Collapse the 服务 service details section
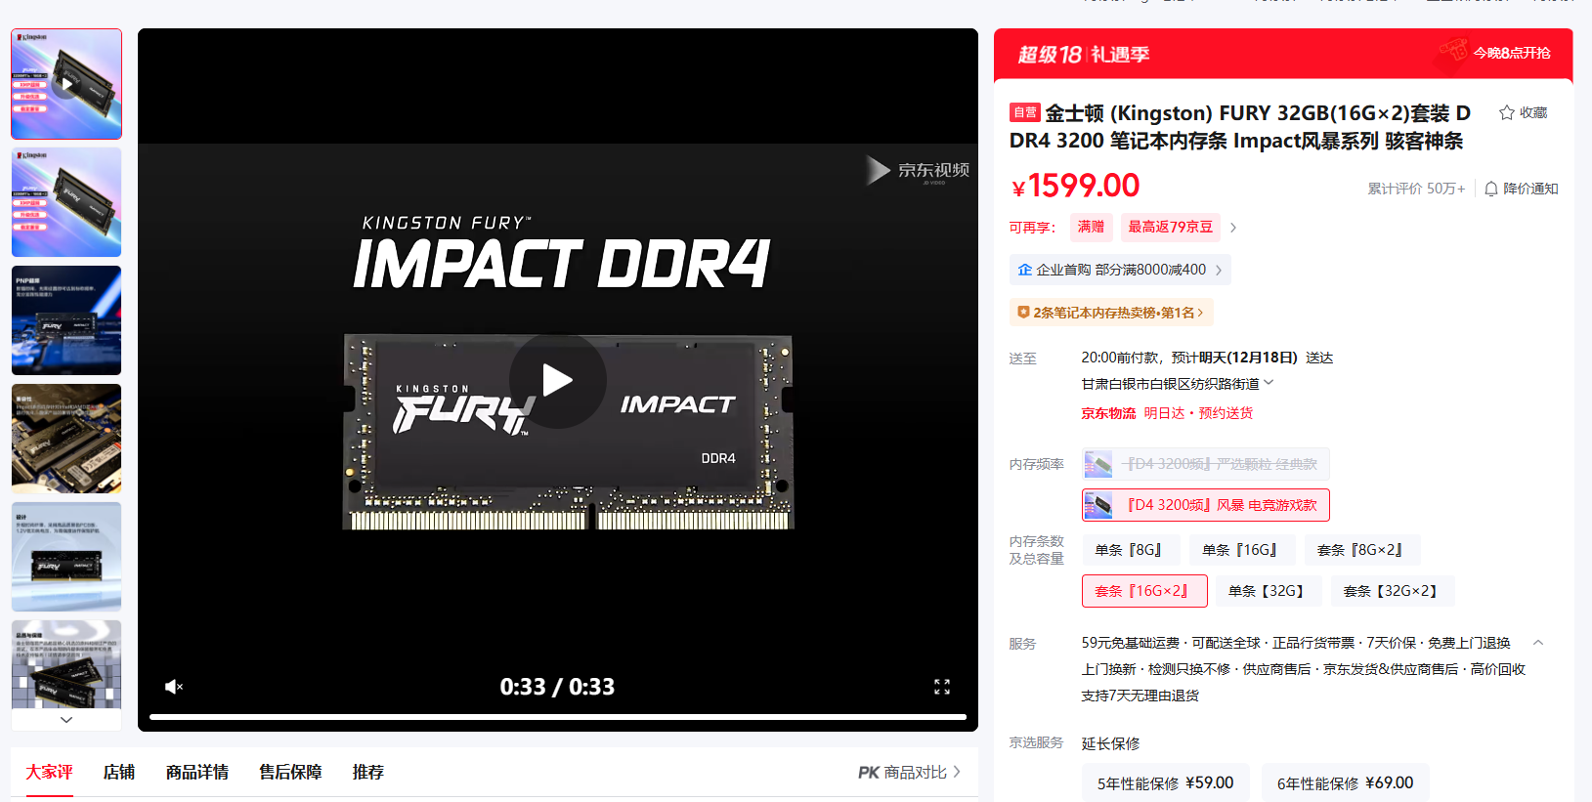The height and width of the screenshot is (802, 1592). click(1538, 643)
